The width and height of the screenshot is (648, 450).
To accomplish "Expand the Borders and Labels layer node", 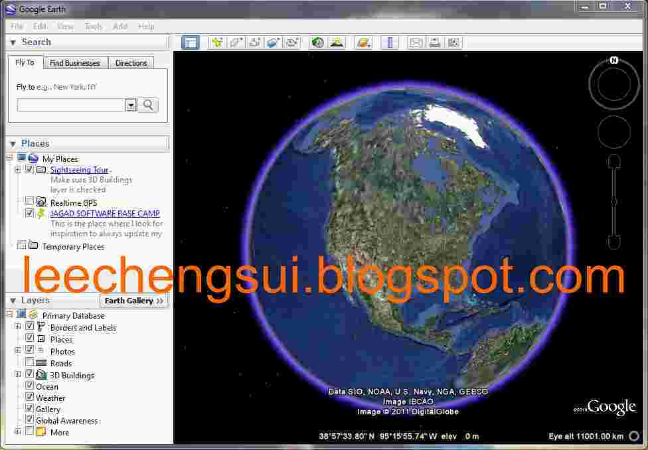I will tap(18, 327).
